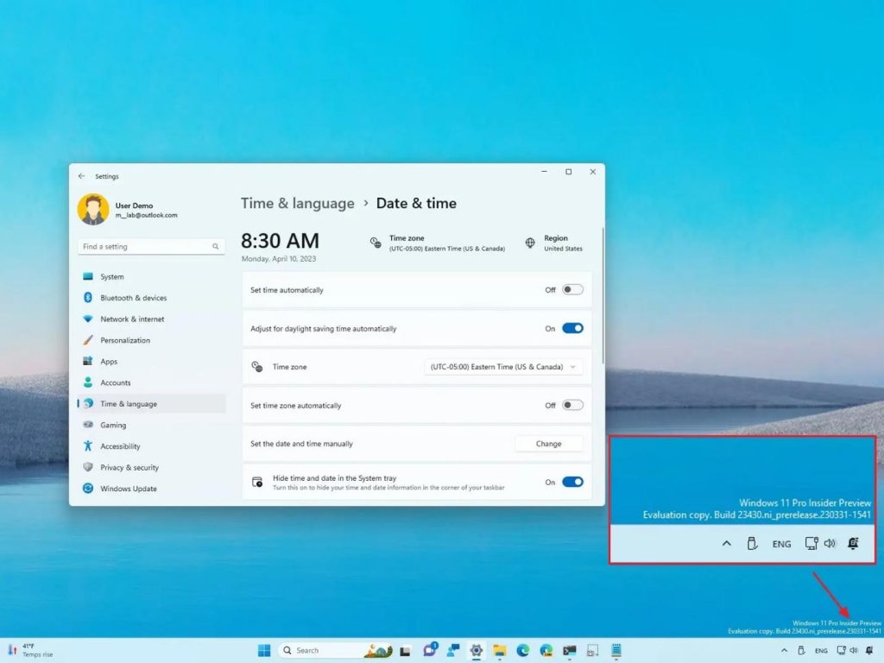Open the User Demo account avatar
Image resolution: width=884 pixels, height=663 pixels.
tap(93, 210)
